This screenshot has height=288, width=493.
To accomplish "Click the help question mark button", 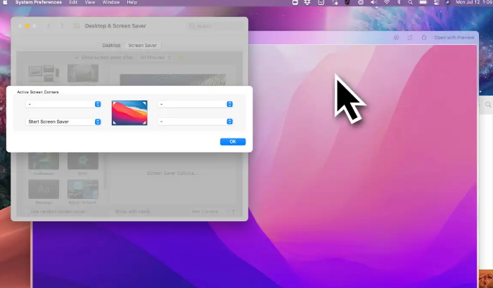I will [x=233, y=211].
